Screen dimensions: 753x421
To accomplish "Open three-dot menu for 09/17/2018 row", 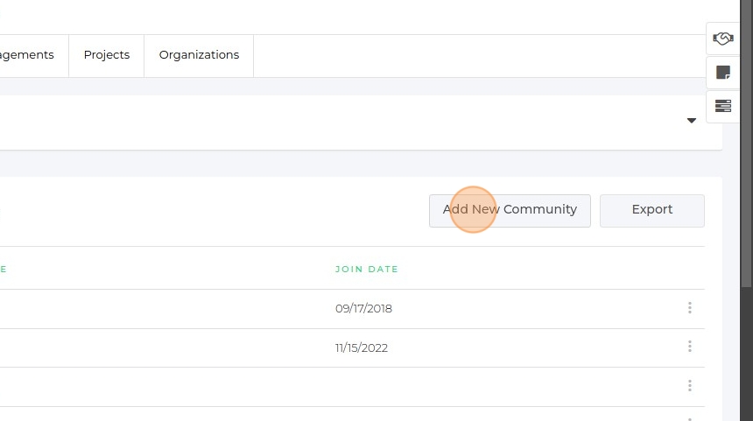I will tap(690, 308).
